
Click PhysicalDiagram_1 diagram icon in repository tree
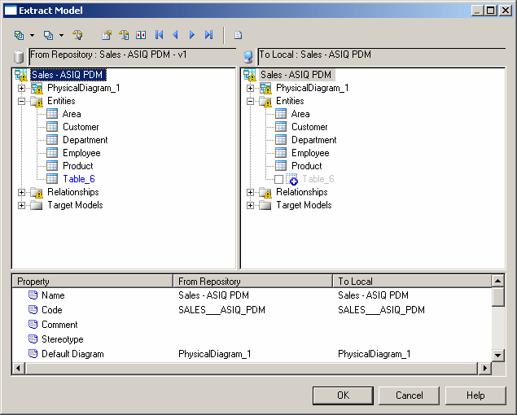pos(37,89)
